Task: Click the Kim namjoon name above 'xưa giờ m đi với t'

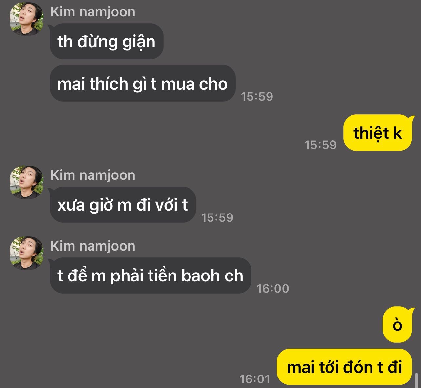Action: click(93, 175)
